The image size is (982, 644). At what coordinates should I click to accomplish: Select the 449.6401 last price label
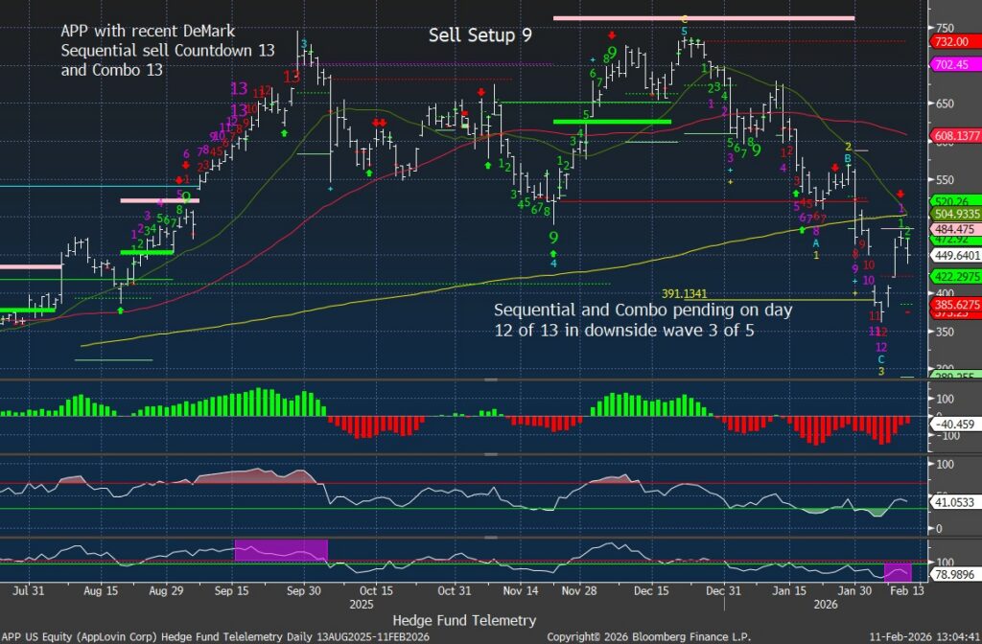pos(956,256)
